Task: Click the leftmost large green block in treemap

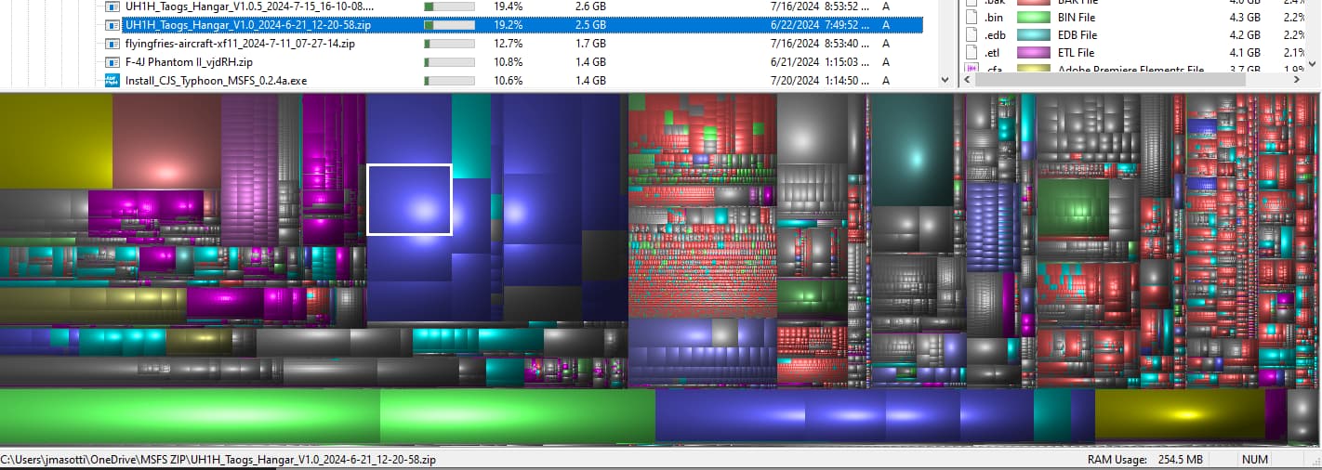Action: [190, 415]
